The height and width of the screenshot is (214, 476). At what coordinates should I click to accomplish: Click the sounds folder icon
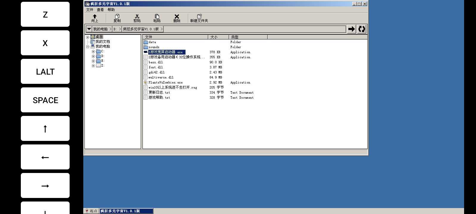click(146, 47)
